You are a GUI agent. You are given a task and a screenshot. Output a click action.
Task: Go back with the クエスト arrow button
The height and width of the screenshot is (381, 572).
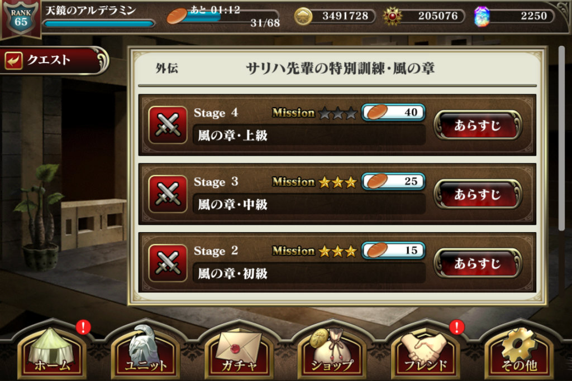pos(54,60)
